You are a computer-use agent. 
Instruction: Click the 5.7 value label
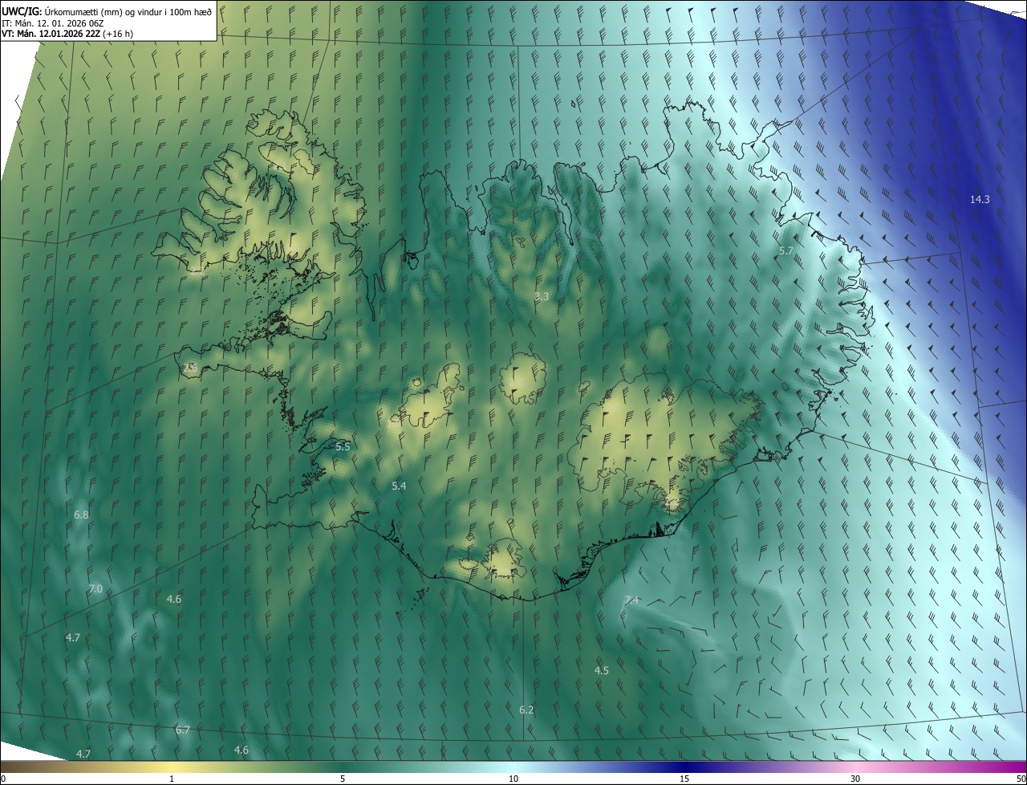[786, 250]
